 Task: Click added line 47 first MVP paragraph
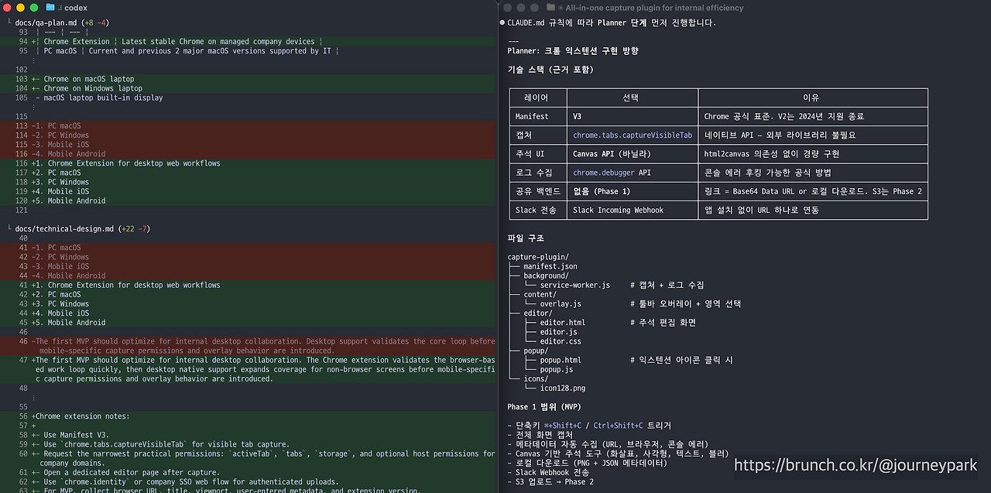[248, 369]
